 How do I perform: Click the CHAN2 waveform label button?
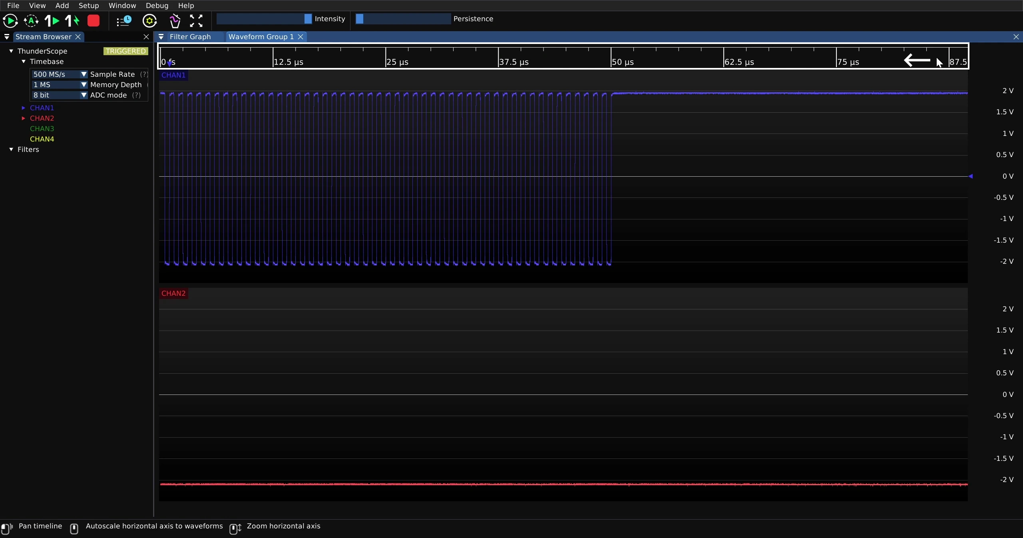click(173, 293)
